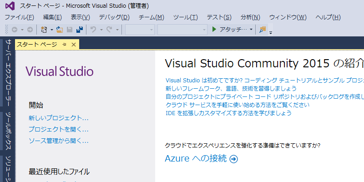The height and width of the screenshot is (182, 364).
Task: Open the アタッチ button dropdown arrow
Action: [x=251, y=30]
